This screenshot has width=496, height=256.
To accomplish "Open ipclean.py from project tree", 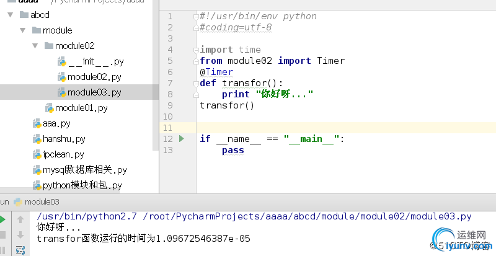I will [58, 154].
